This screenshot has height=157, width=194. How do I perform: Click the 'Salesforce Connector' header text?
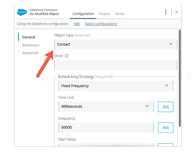44,10
